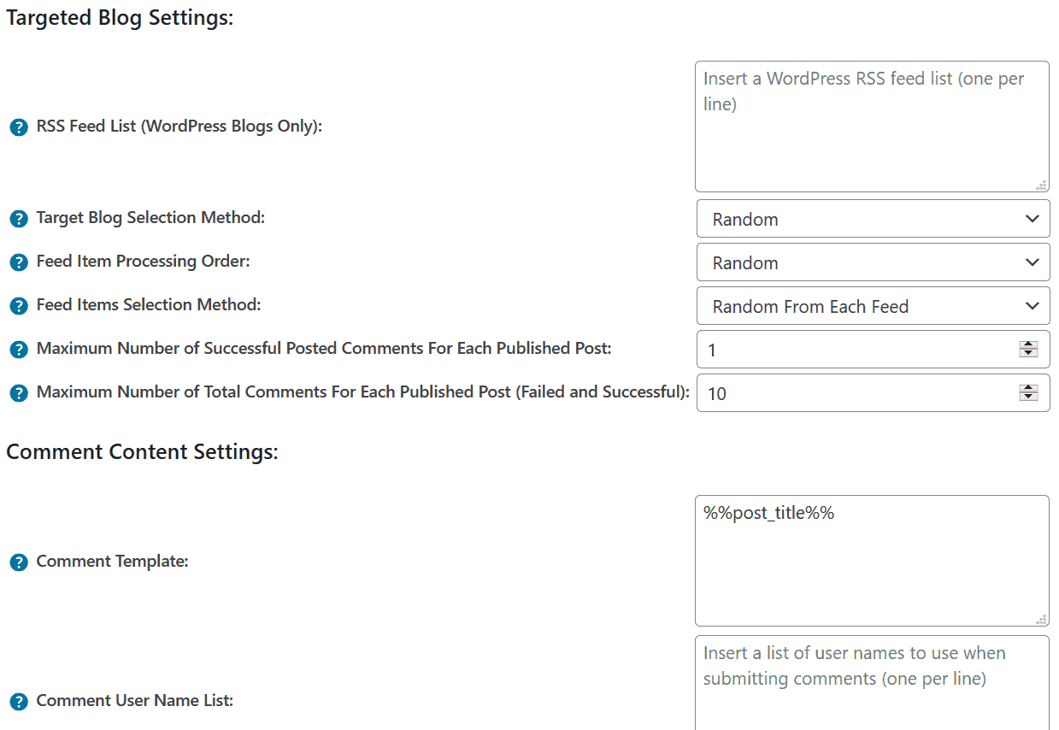The image size is (1059, 730).
Task: Focus the Comment User Name List textarea
Action: (871, 692)
